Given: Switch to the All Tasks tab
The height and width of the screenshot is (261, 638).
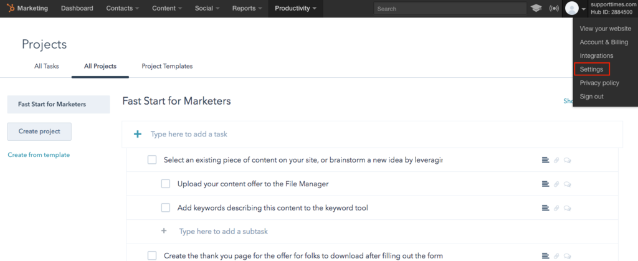Looking at the screenshot, I should [x=46, y=66].
